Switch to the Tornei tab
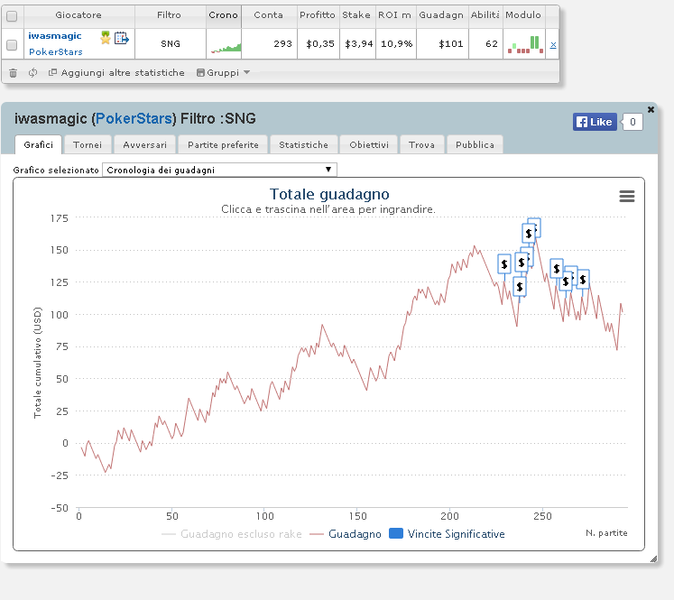Screen dimensions: 674x600 [x=88, y=145]
